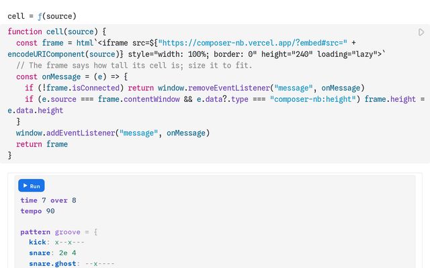Click the composer-nb.vercel.app URL string

click(x=253, y=43)
